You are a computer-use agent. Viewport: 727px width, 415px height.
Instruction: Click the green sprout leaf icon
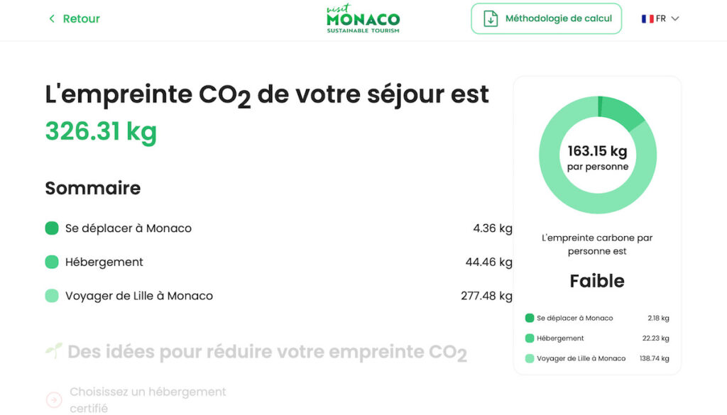pos(54,350)
